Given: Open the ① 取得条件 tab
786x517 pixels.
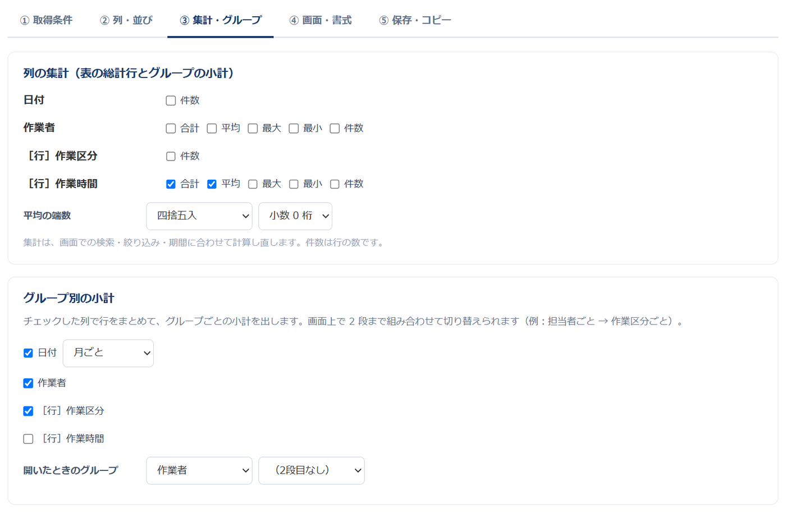Looking at the screenshot, I should click(x=47, y=20).
